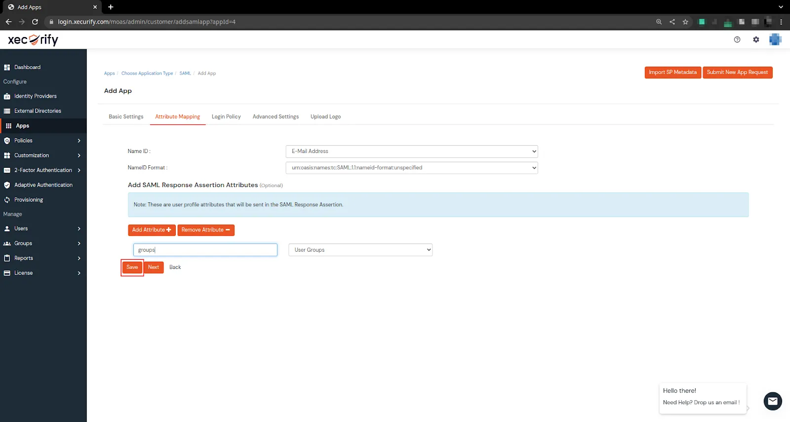Screen dimensions: 790x422
Task: Bookmark page with star icon
Action: (685, 22)
